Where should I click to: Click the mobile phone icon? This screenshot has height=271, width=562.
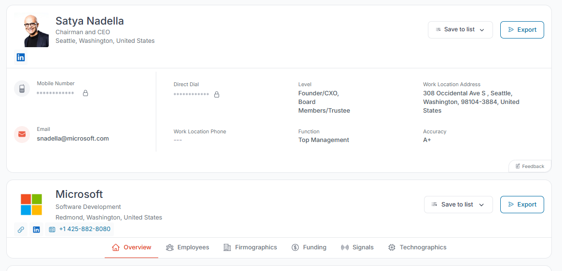click(22, 89)
